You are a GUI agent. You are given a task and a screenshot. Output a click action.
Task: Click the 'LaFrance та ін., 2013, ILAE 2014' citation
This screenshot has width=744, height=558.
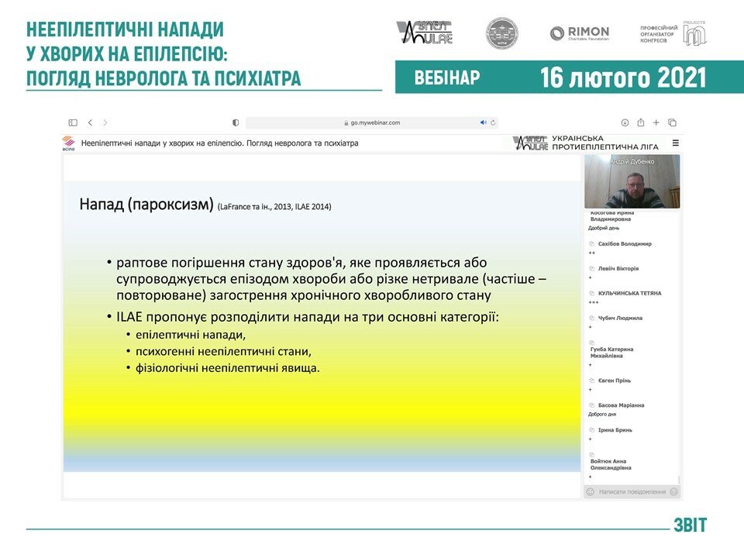274,206
